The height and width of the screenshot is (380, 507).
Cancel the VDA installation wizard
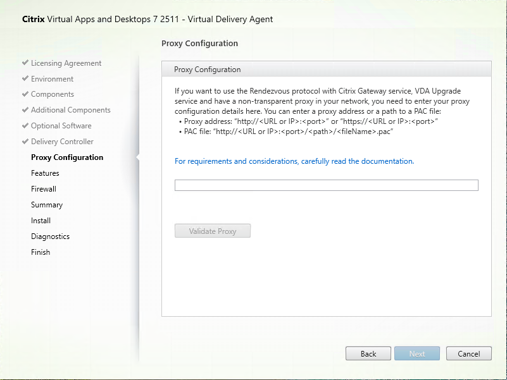click(x=469, y=354)
